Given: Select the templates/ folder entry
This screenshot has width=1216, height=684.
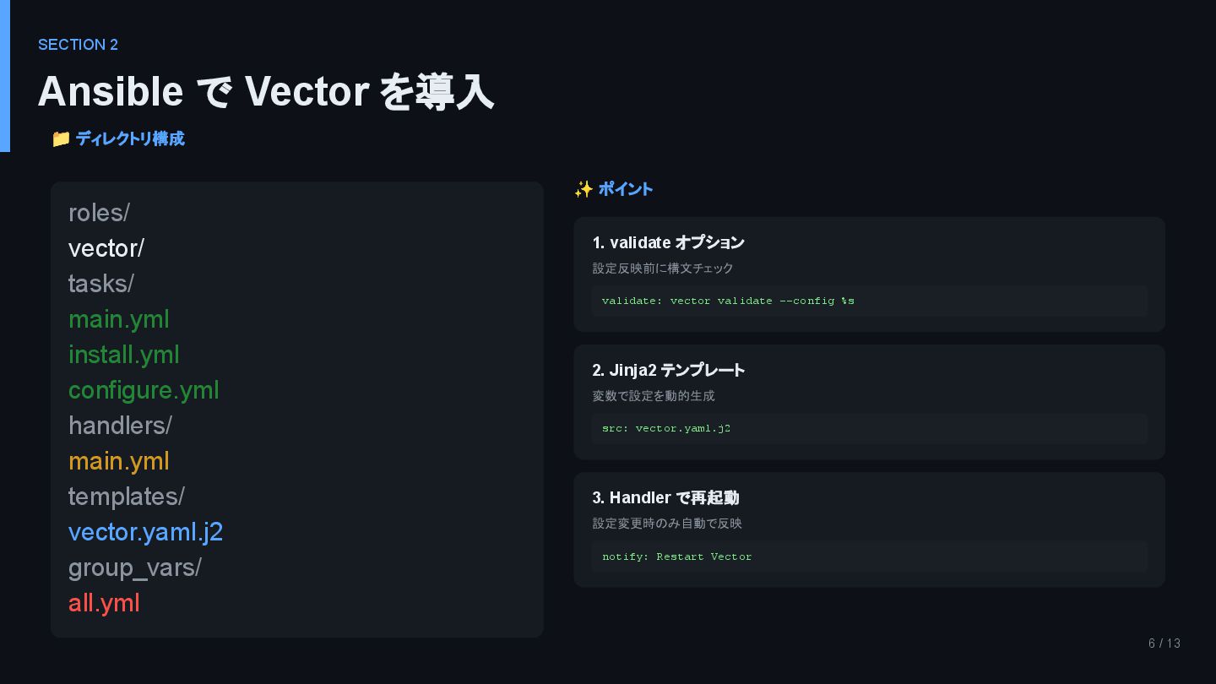Looking at the screenshot, I should point(127,497).
